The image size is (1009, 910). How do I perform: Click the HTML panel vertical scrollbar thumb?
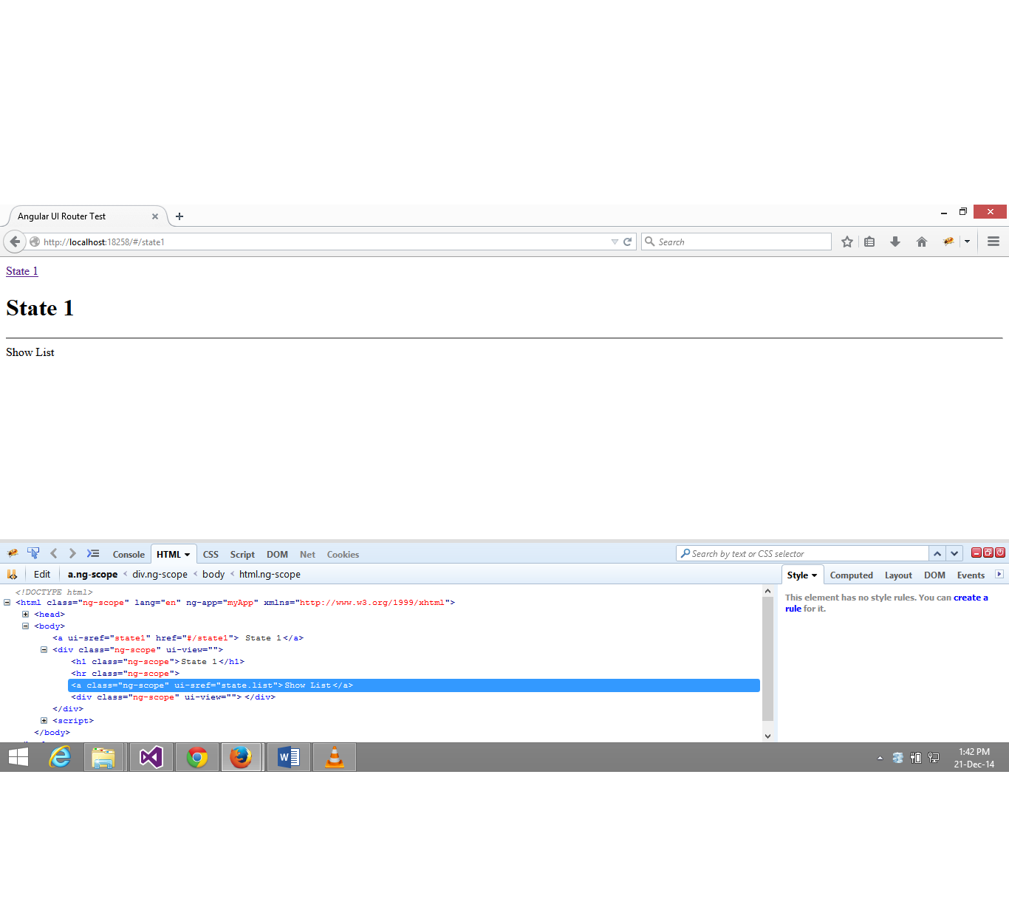click(x=767, y=657)
